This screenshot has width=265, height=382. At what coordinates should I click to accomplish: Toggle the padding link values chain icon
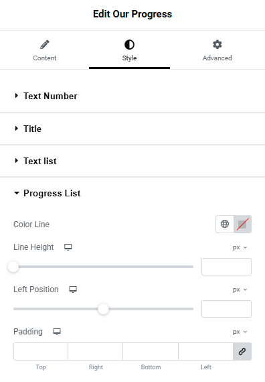tap(242, 351)
